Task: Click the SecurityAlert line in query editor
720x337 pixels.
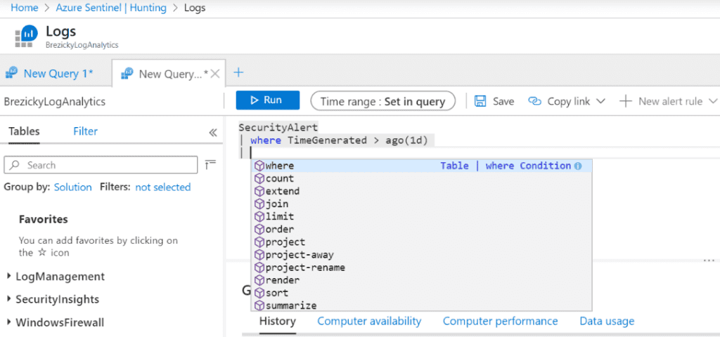Action: point(278,128)
